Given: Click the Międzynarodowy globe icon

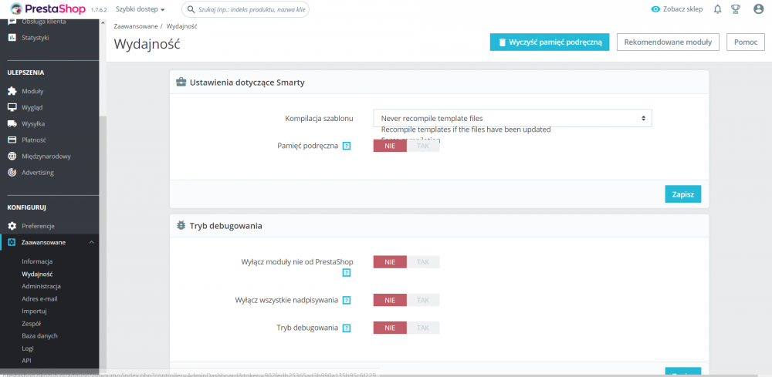Looking at the screenshot, I should coord(12,156).
